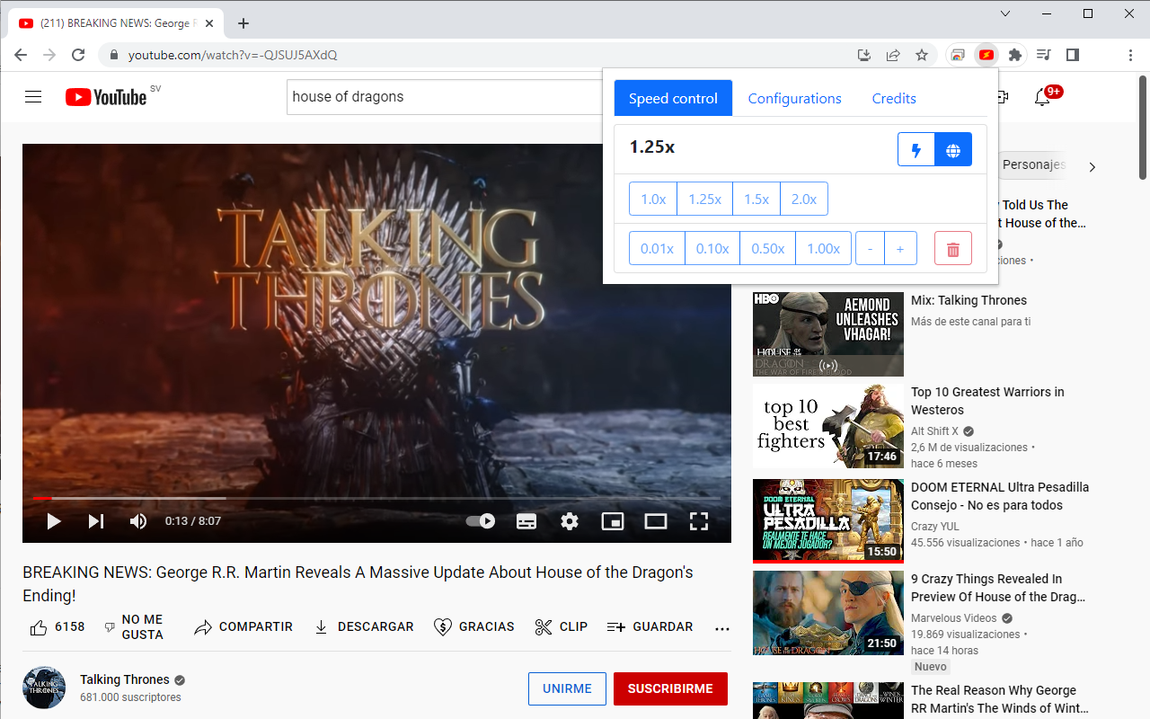Open the tab search dropdown arrow
This screenshot has width=1150, height=719.
[x=1005, y=13]
